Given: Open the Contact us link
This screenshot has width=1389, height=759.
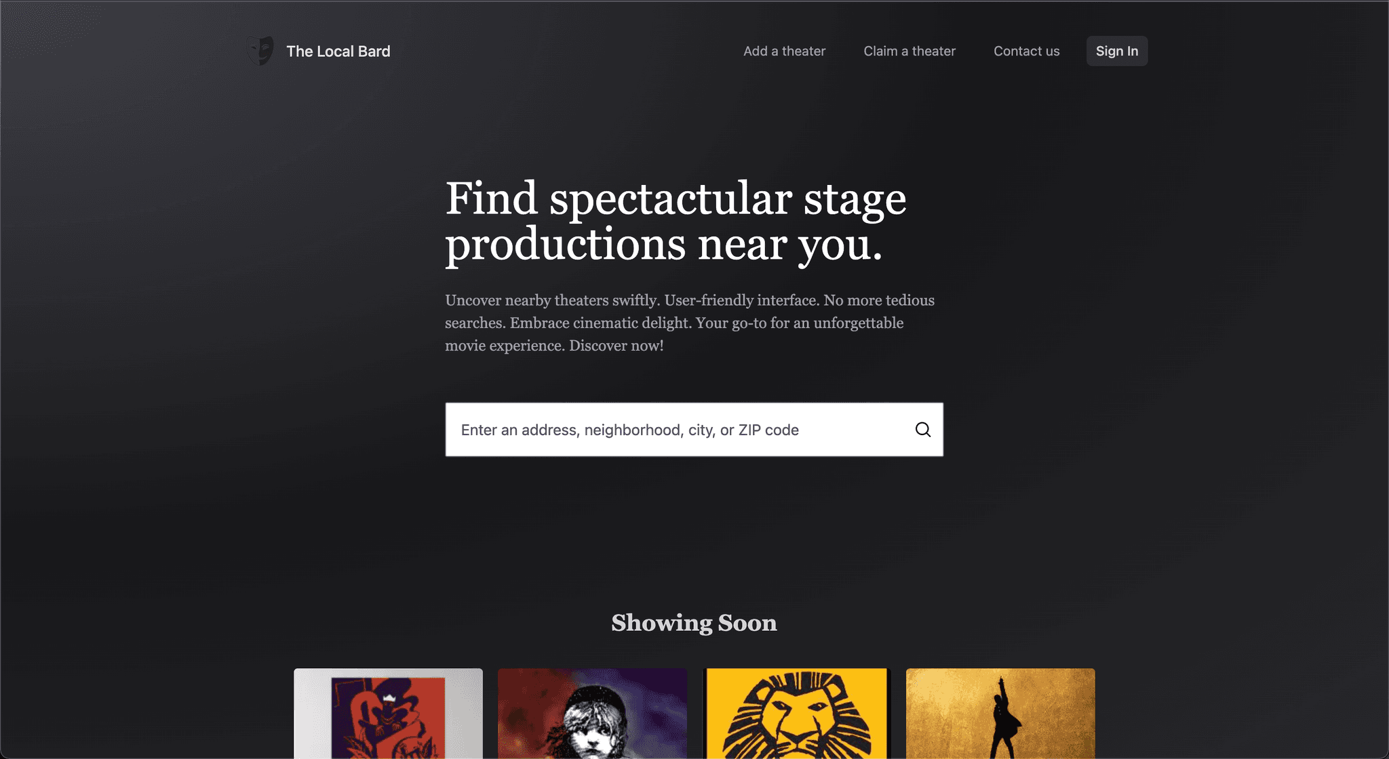Looking at the screenshot, I should 1026,51.
